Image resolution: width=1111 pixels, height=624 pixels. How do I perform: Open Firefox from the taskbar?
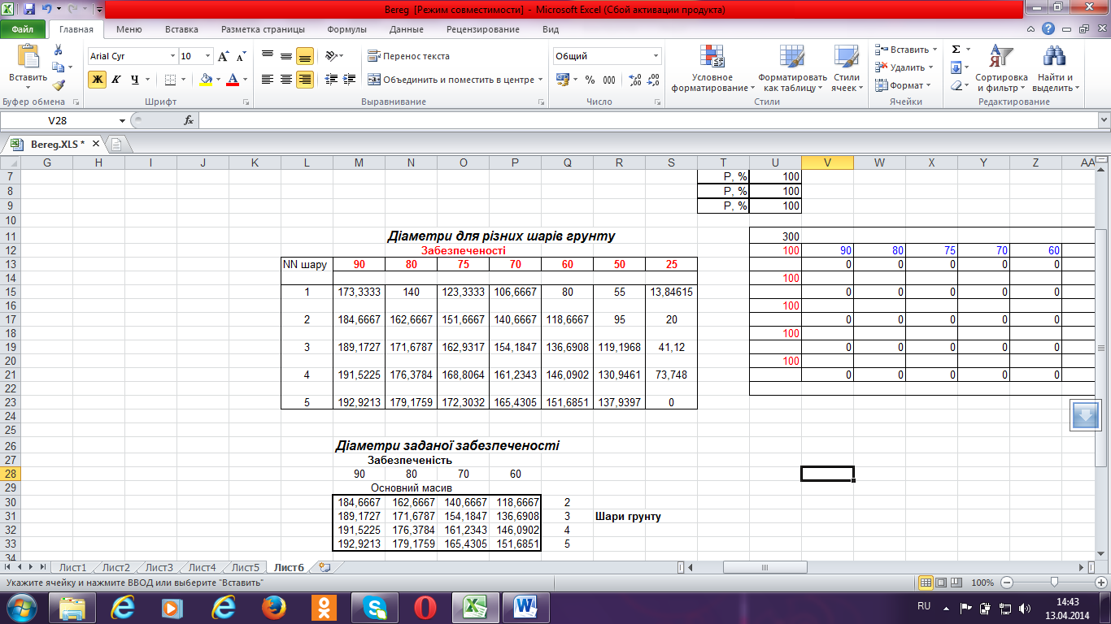(273, 607)
